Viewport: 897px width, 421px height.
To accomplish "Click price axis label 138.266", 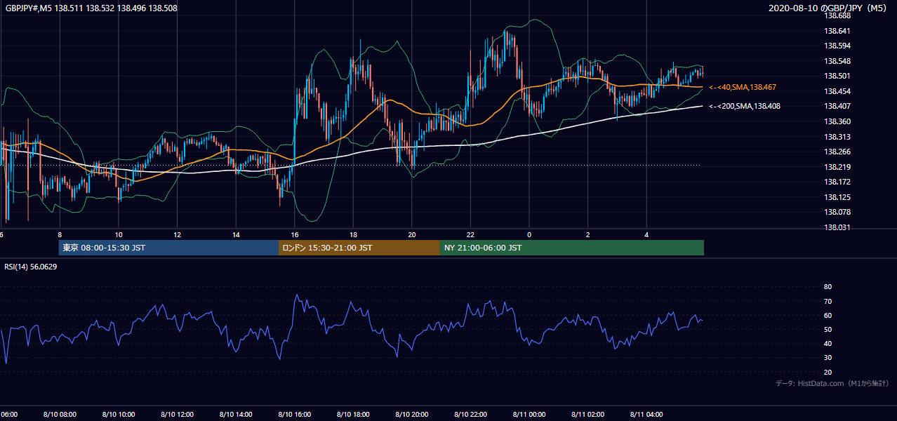I will [x=838, y=152].
